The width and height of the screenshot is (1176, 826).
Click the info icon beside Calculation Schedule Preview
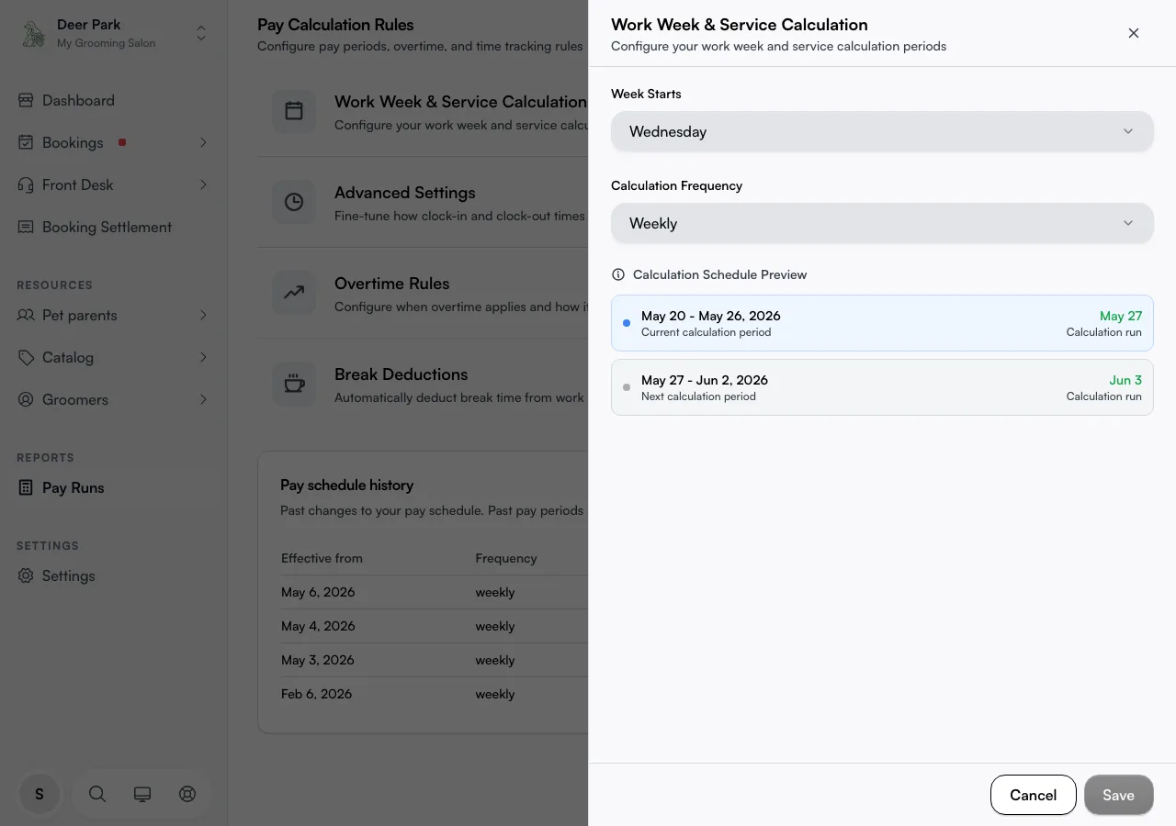618,274
